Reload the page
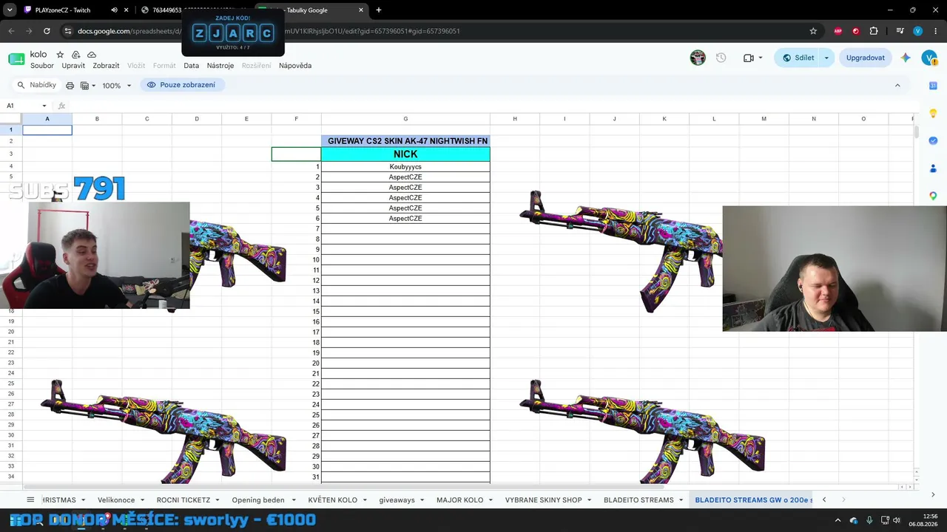The height and width of the screenshot is (532, 947). pyautogui.click(x=47, y=31)
